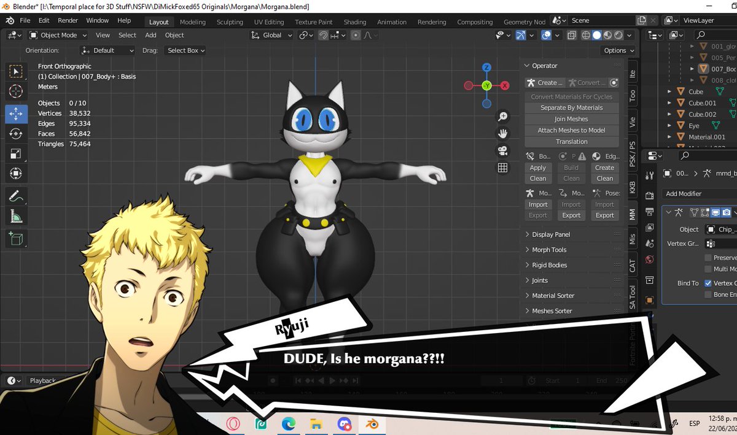Screen dimensions: 737x435
Task: Uncheck the Vertex Groups Bind To checkbox
Action: click(708, 283)
